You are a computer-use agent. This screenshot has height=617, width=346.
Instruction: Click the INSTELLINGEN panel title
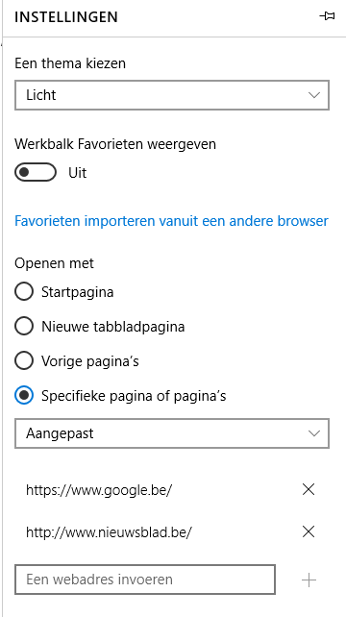tap(66, 17)
